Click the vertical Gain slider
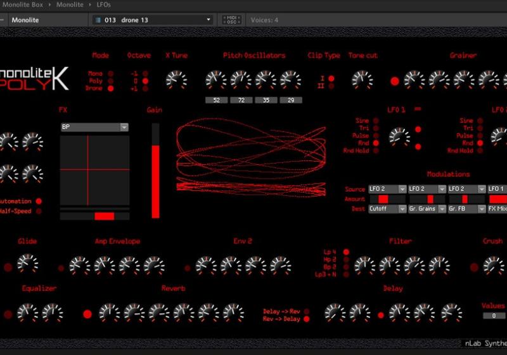The width and height of the screenshot is (507, 355). coord(156,171)
